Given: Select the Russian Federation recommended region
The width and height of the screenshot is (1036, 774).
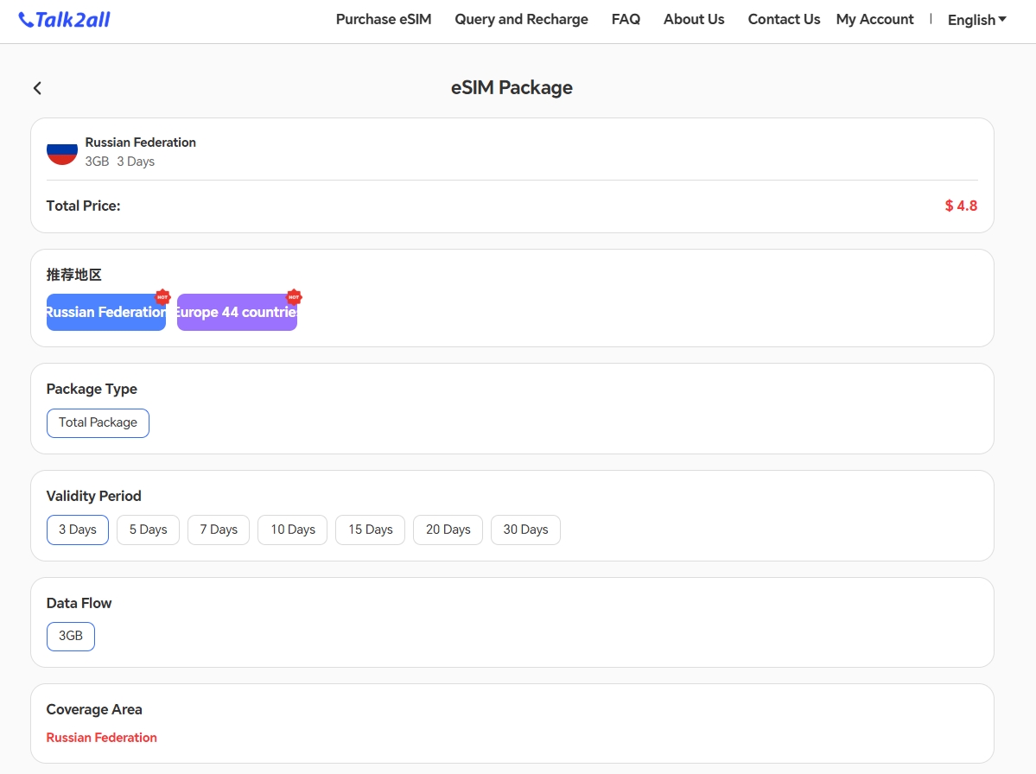Looking at the screenshot, I should pyautogui.click(x=106, y=312).
